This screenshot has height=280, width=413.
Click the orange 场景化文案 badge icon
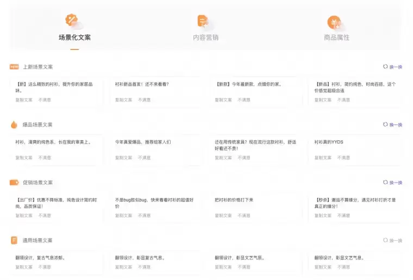click(71, 20)
